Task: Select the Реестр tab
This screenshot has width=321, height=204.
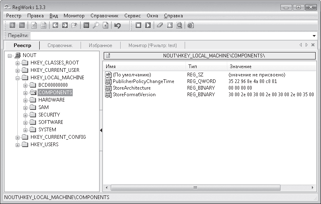Action: click(x=22, y=45)
